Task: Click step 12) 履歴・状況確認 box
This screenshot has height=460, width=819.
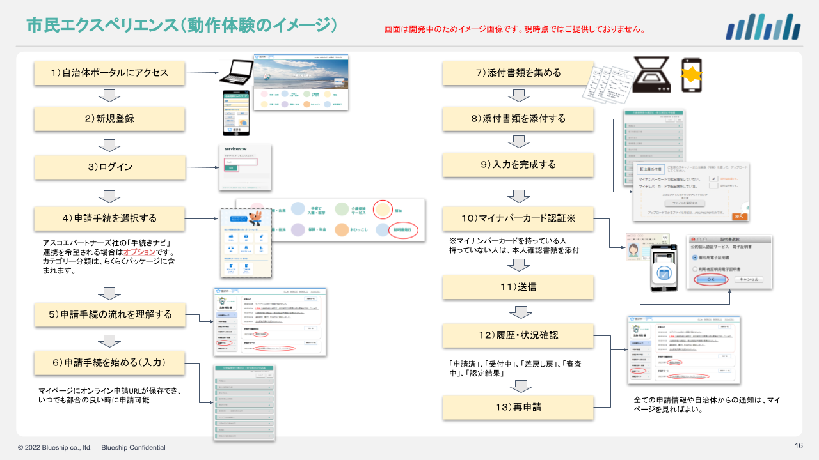Action: [x=518, y=335]
